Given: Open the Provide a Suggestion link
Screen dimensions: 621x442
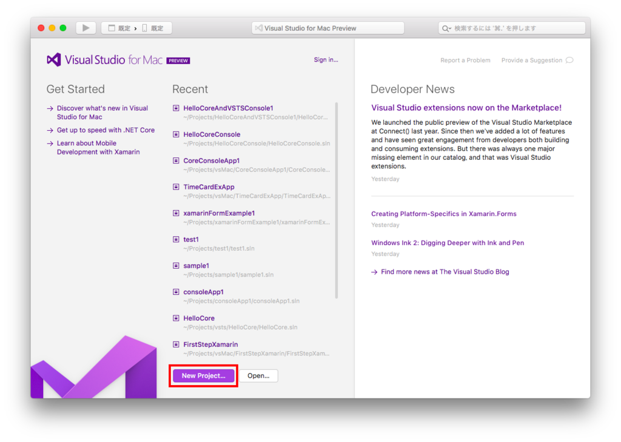Looking at the screenshot, I should 532,60.
